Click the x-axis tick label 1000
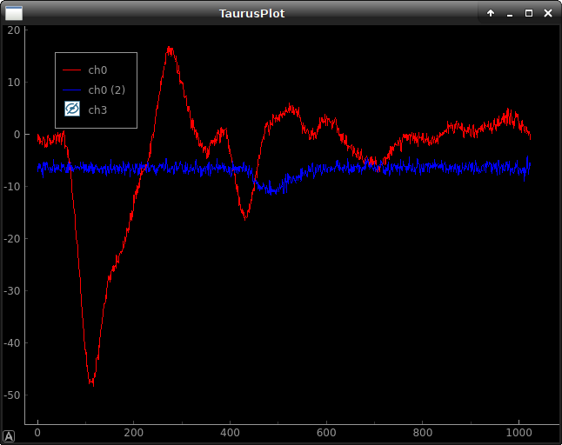The width and height of the screenshot is (562, 445). [519, 432]
